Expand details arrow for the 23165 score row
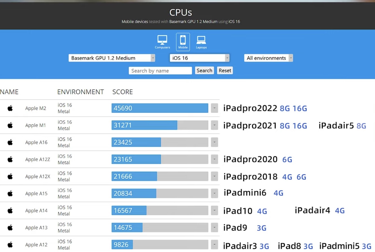 coord(214,159)
